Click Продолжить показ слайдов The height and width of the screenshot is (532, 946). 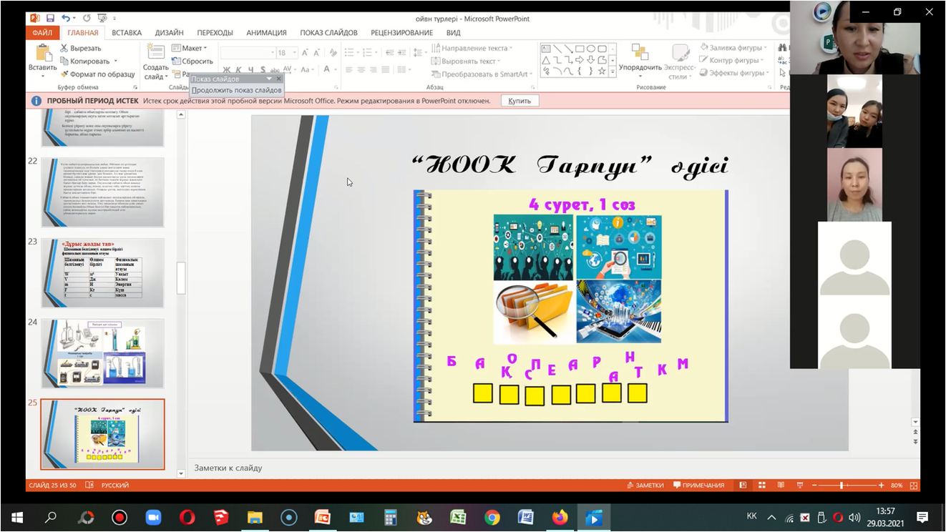pos(236,91)
